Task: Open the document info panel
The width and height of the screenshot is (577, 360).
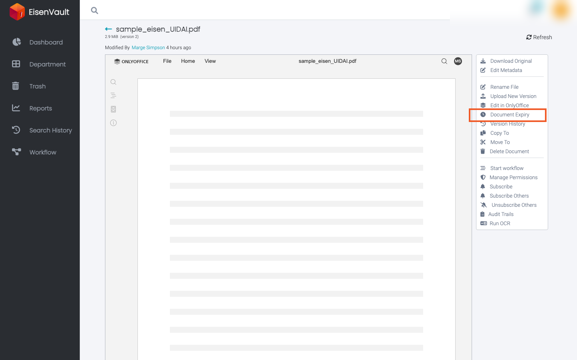Action: click(x=113, y=123)
